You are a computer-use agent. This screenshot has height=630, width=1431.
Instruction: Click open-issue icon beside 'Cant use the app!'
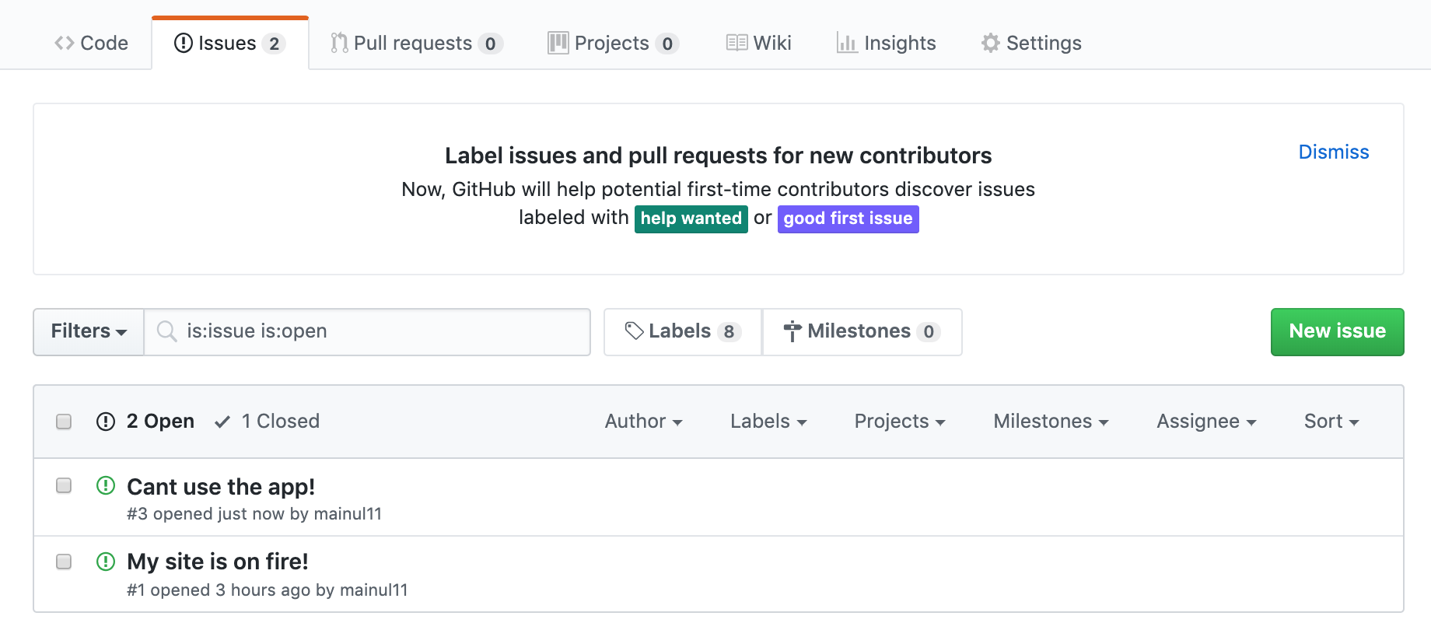(106, 485)
